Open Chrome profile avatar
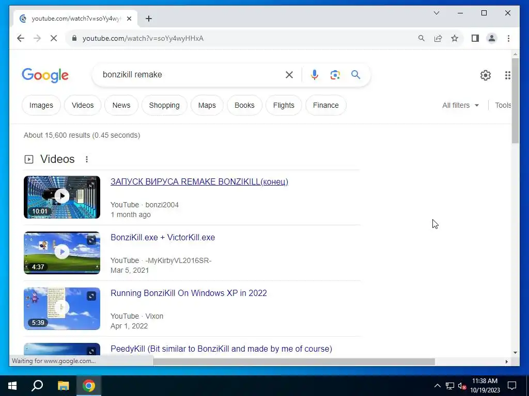Screen dimensions: 529x396 [x=492, y=38]
